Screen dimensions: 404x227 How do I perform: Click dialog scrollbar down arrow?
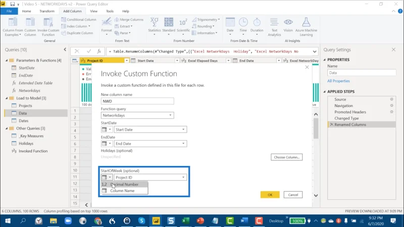[x=316, y=196]
